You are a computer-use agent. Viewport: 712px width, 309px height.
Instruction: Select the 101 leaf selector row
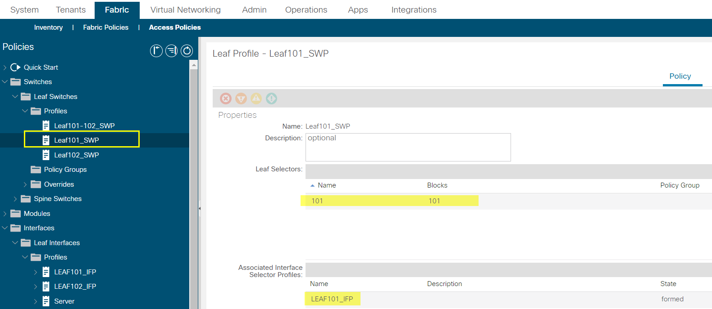click(x=508, y=201)
